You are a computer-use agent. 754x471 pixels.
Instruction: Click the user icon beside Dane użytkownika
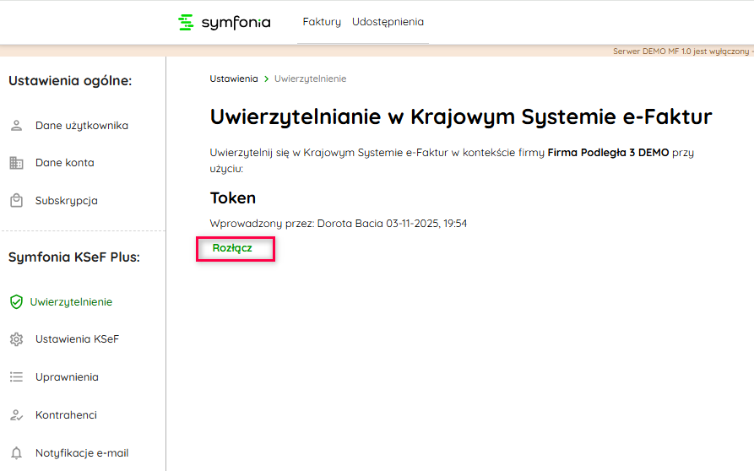pyautogui.click(x=16, y=126)
